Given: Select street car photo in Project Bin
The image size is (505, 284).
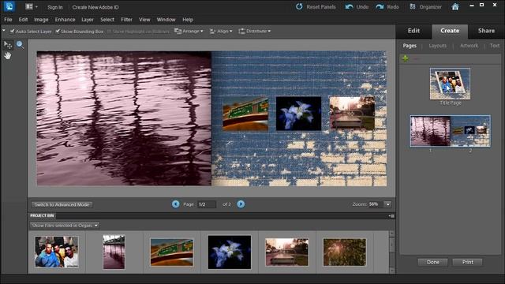Looking at the screenshot, I should tap(287, 252).
